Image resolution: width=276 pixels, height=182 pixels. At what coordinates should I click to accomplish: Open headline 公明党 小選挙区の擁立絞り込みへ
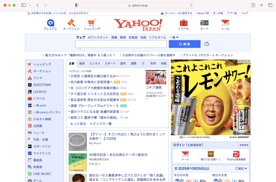point(95,76)
